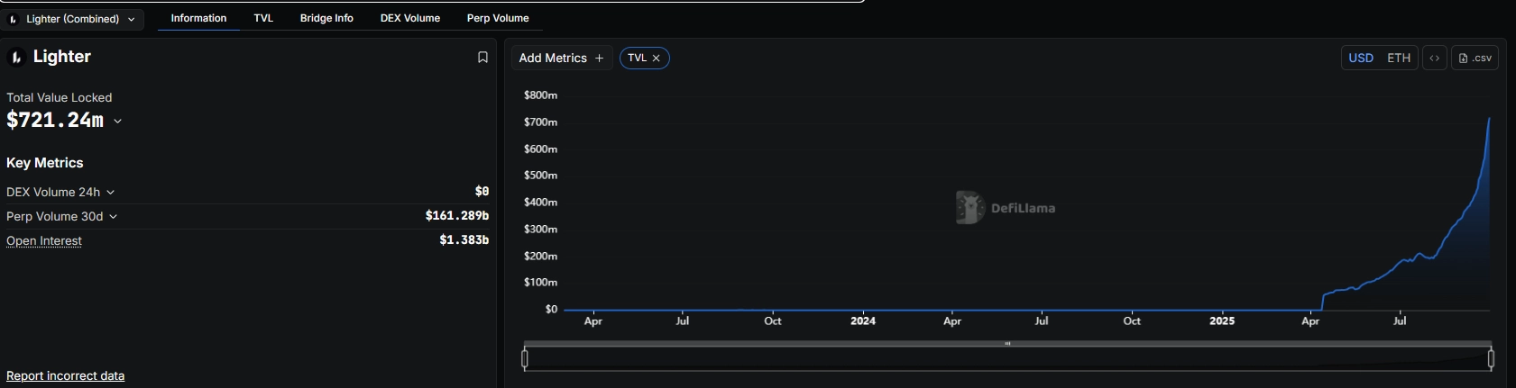Screen dimensions: 1516x388
Task: Switch to the Perp Volume tab
Action: [x=498, y=18]
